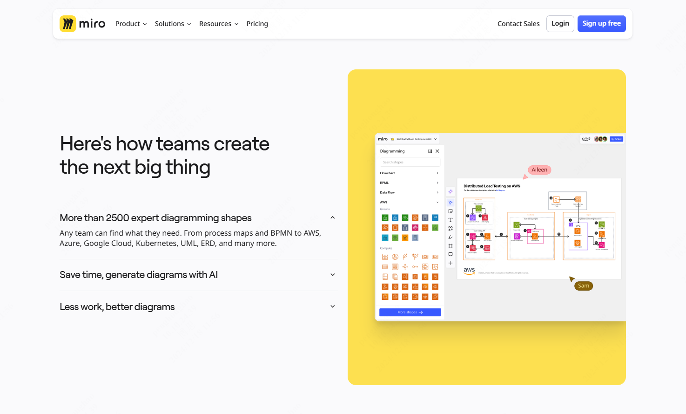The width and height of the screenshot is (686, 414).
Task: Close the Diagramming panel
Action: (x=437, y=151)
